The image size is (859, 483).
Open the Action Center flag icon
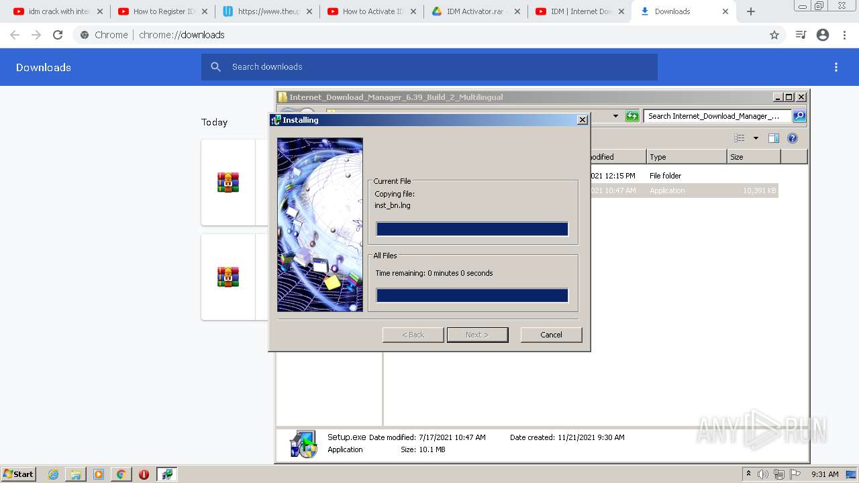(795, 474)
